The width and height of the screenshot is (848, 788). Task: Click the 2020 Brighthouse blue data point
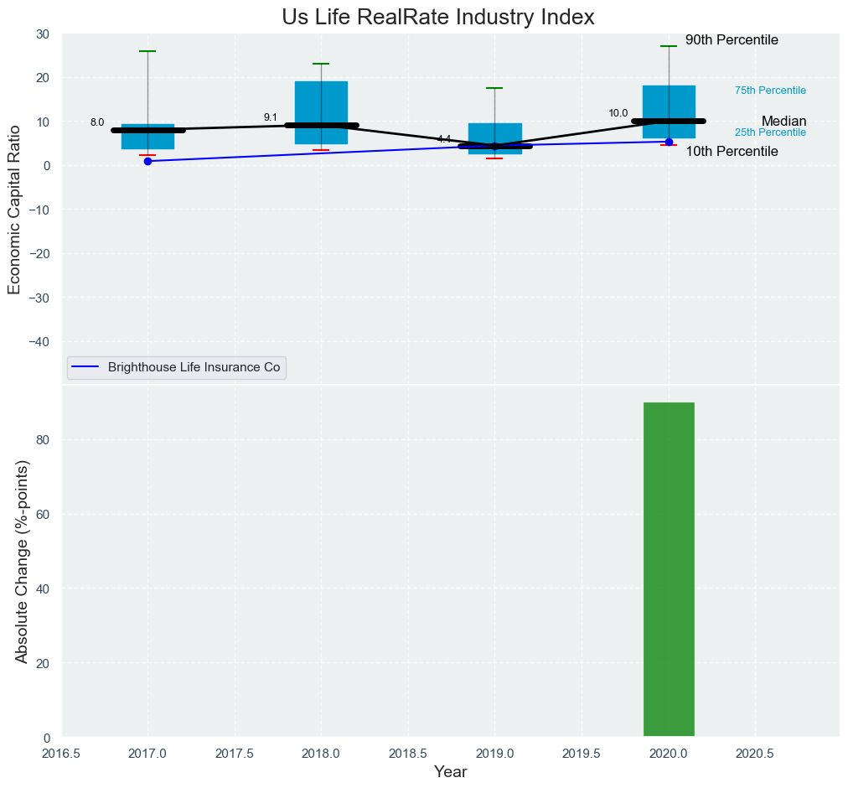pos(669,142)
